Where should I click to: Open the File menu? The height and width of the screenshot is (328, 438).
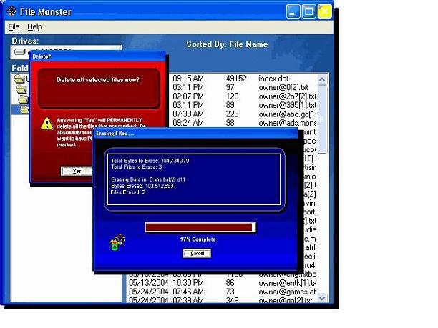[14, 26]
